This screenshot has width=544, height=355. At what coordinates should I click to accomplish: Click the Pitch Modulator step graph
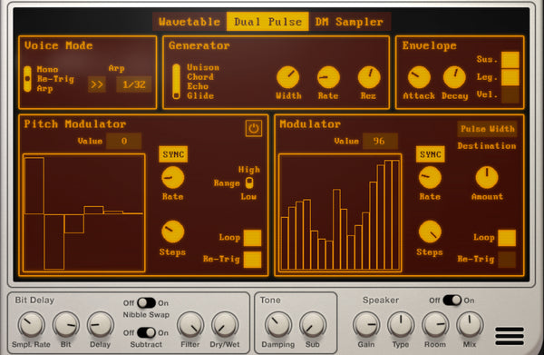[x=84, y=213]
